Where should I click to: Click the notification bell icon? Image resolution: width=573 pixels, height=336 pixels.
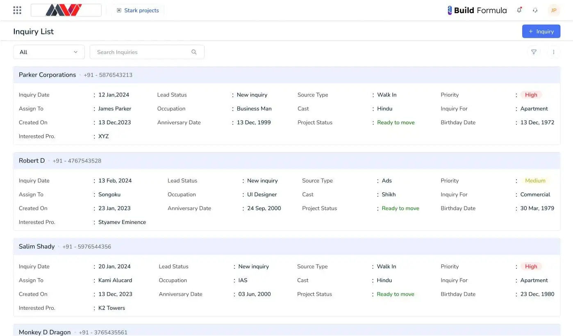pyautogui.click(x=519, y=10)
